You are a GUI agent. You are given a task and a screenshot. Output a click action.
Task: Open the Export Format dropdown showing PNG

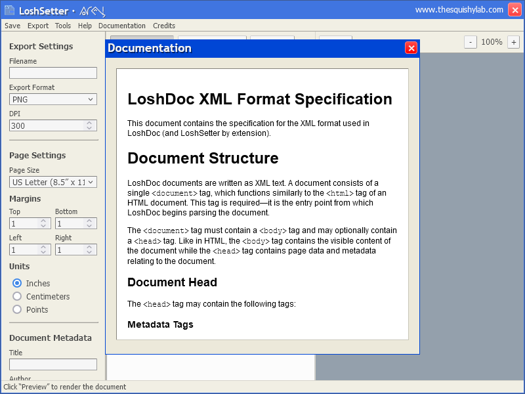(x=53, y=100)
